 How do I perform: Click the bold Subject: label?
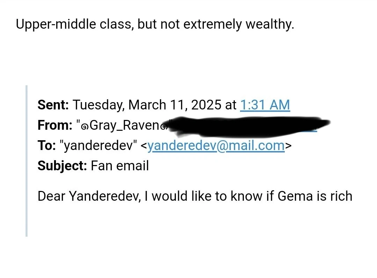point(62,165)
